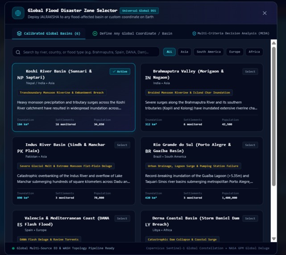Screen dimensions: 286x255
Task: Select the Indus River Basin
Action: 122,145
